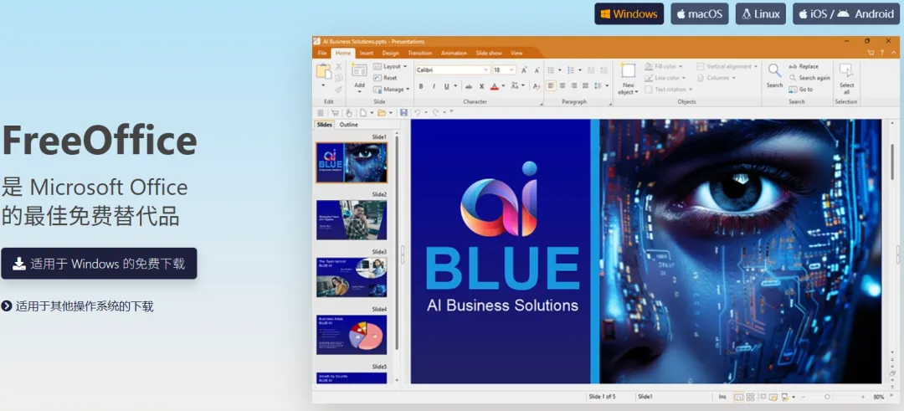The image size is (904, 411).
Task: Click the Cut scissors icon
Action: tap(338, 67)
